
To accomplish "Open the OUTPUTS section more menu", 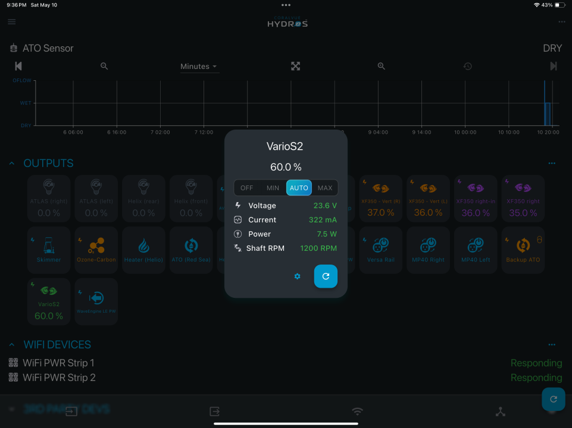I will [x=552, y=163].
